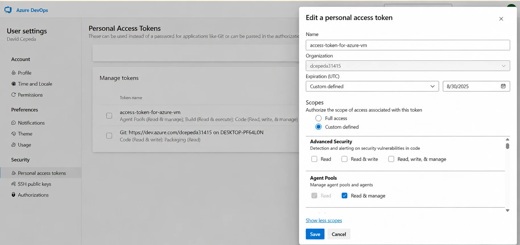This screenshot has width=520, height=245.
Task: Enable Advanced Security Read, write, & manage
Action: (391, 159)
